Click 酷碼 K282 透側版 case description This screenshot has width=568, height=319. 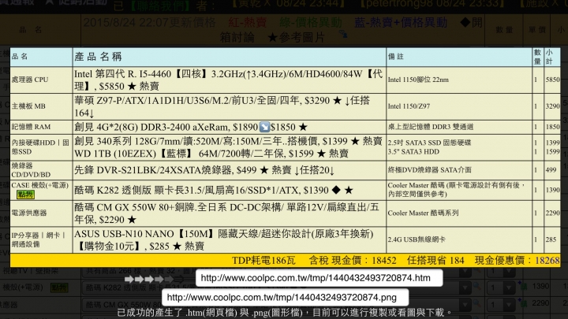(213, 191)
